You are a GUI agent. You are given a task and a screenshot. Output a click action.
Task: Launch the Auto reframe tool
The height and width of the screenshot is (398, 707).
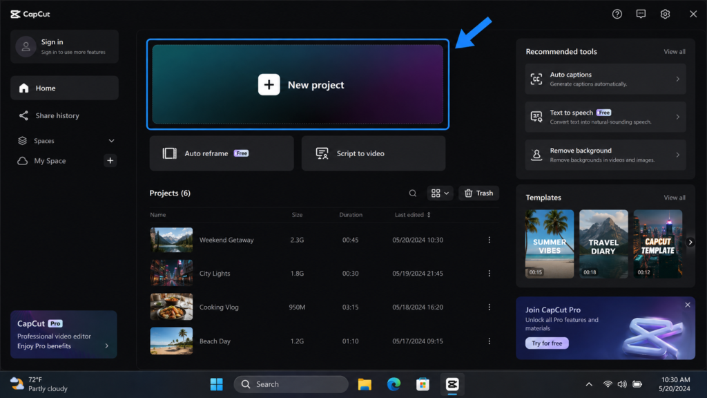point(222,153)
